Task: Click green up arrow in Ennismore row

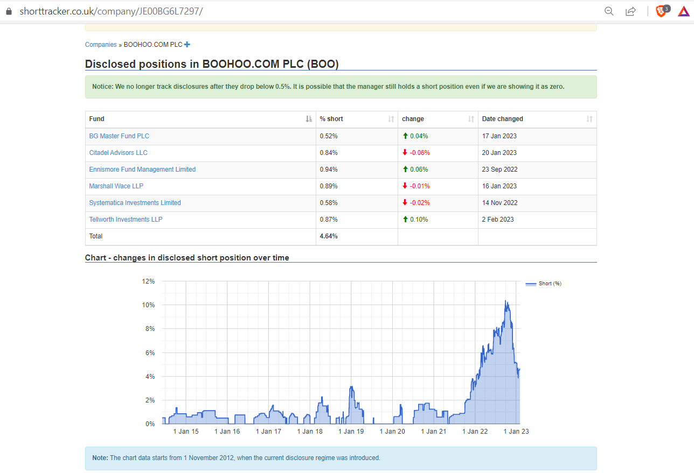Action: (405, 170)
